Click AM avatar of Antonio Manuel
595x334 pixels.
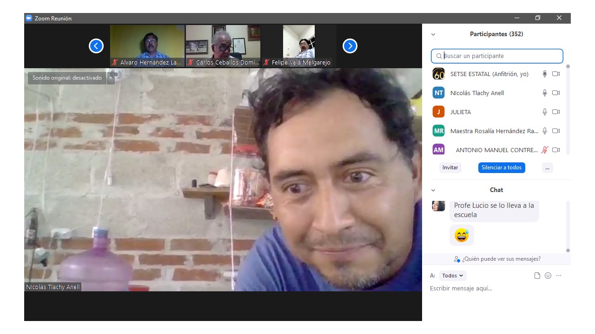[x=438, y=149]
